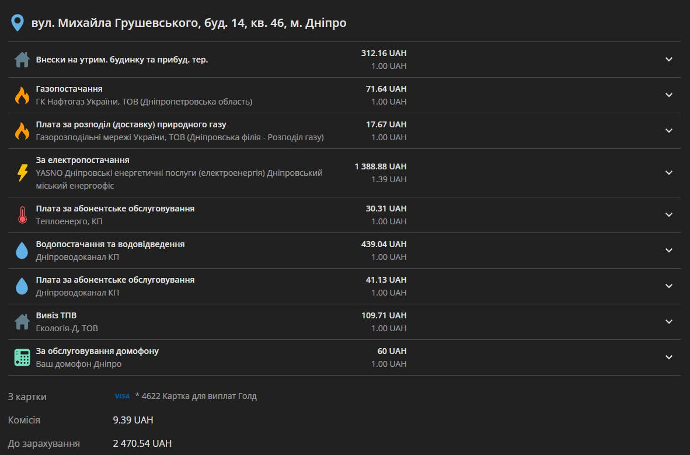Image resolution: width=690 pixels, height=455 pixels.
Task: Click Плата за розподіл природного газу title
Action: click(x=131, y=124)
